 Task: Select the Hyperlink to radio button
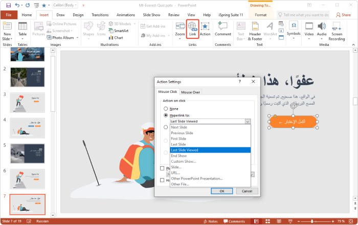tap(166, 115)
